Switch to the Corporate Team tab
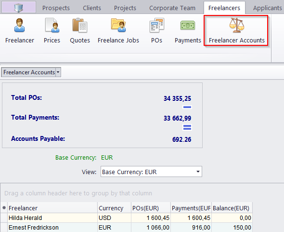Viewport: 284px width, 232px height. [172, 8]
